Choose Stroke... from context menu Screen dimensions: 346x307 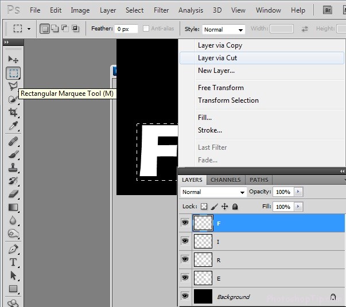[x=262, y=130]
